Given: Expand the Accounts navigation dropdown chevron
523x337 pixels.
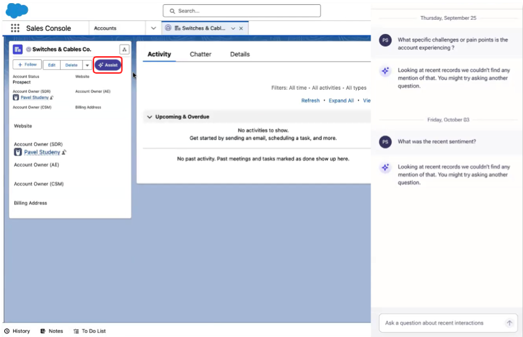Looking at the screenshot, I should click(x=154, y=28).
